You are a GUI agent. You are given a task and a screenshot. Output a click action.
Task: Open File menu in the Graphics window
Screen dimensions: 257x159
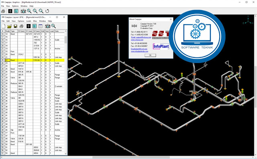click(3, 6)
